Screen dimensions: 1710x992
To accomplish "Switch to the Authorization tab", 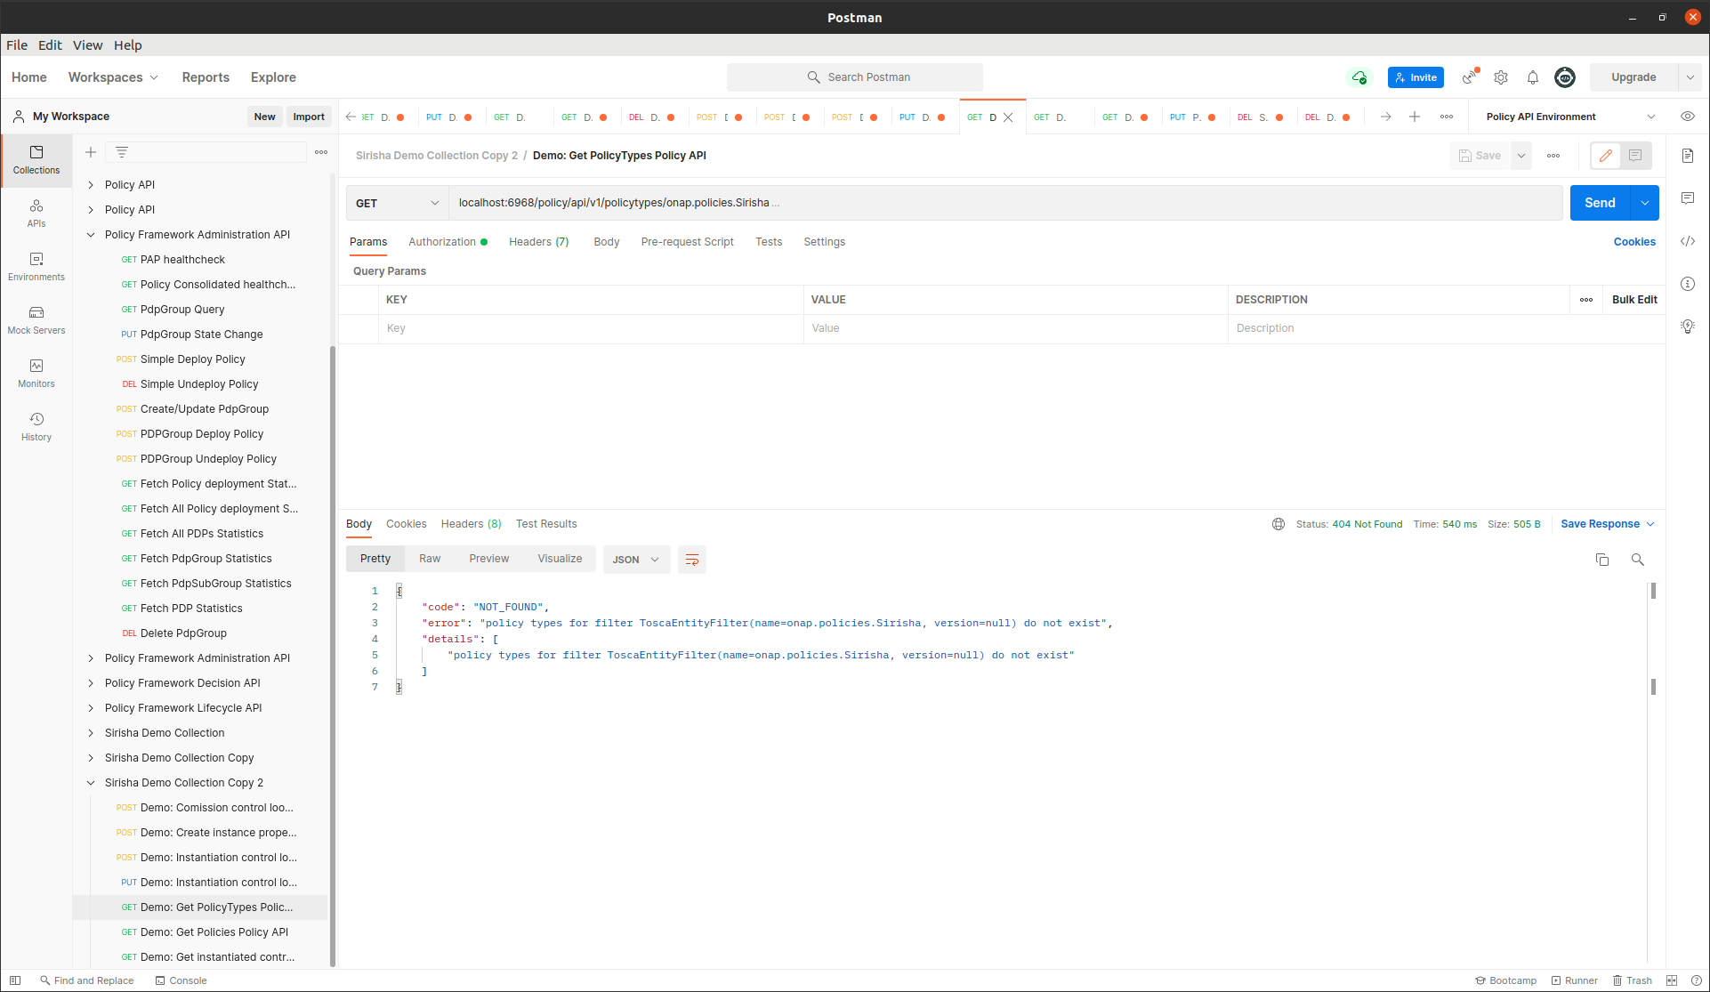I will point(448,242).
